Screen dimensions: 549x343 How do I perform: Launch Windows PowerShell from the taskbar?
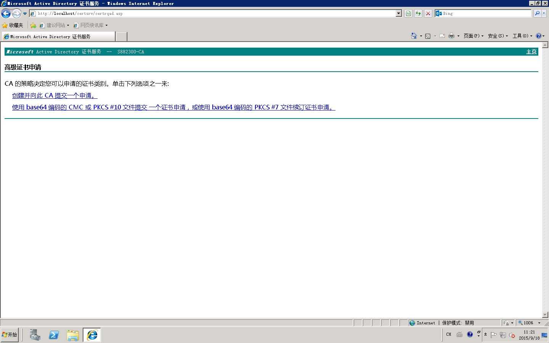pos(54,335)
